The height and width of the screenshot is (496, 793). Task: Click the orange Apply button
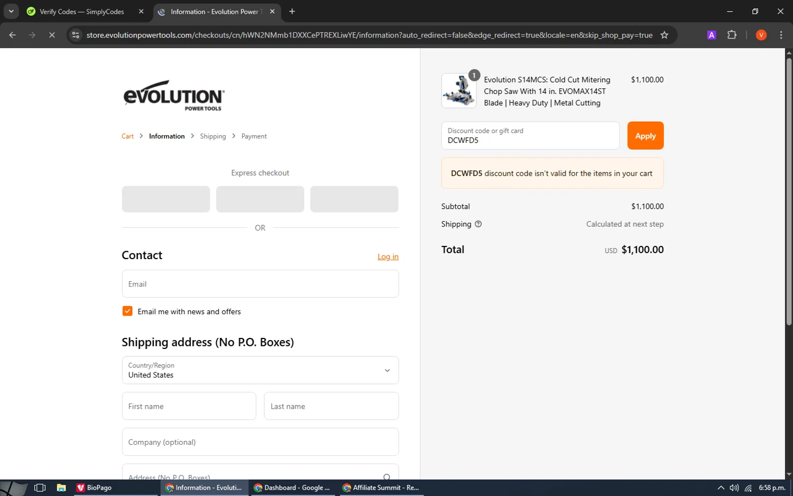[646, 136]
